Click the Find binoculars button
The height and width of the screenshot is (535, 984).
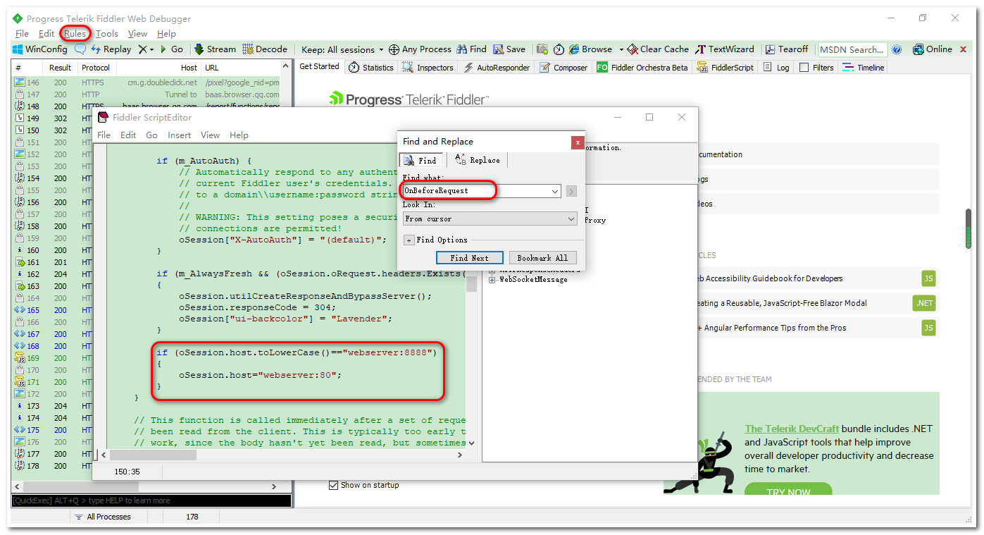471,49
